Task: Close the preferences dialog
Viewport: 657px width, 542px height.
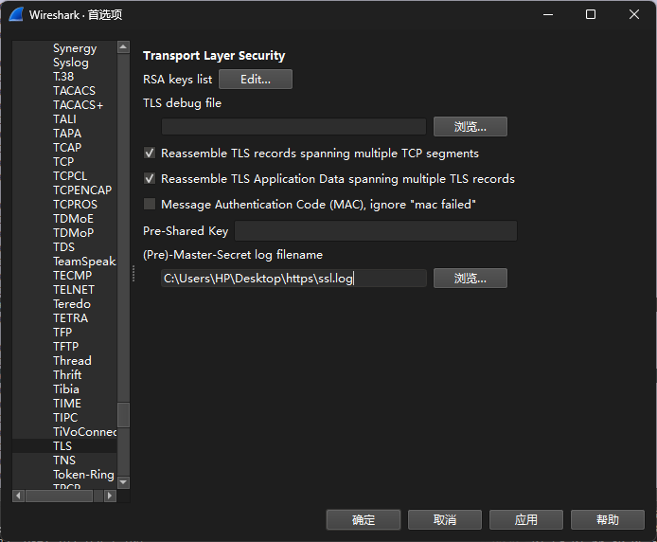Action: [x=634, y=14]
